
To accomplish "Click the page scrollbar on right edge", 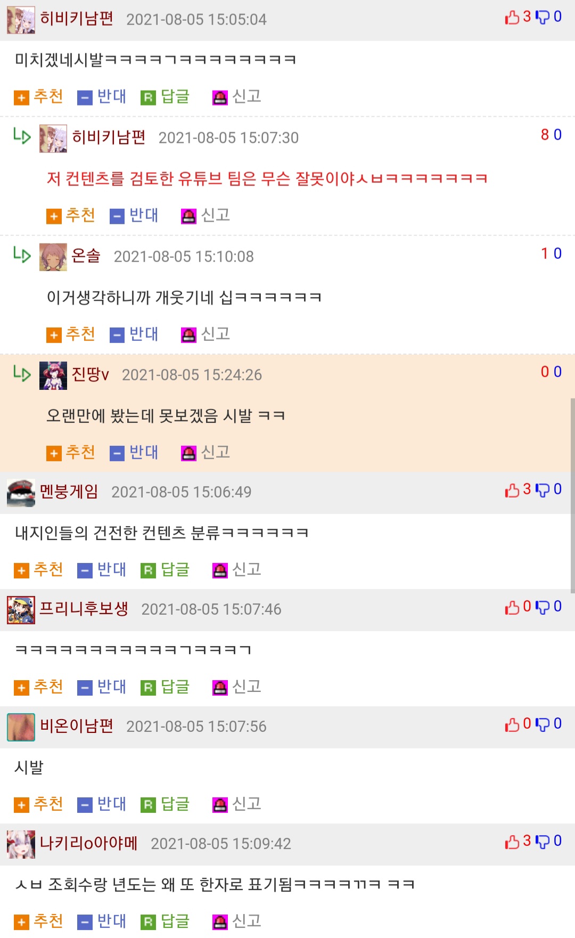I will [572, 495].
